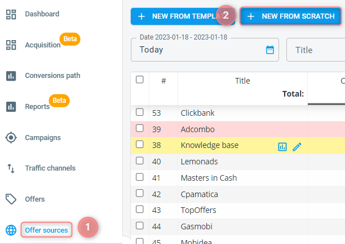Click the Offer sources globe icon
This screenshot has height=244, width=345.
click(x=11, y=230)
